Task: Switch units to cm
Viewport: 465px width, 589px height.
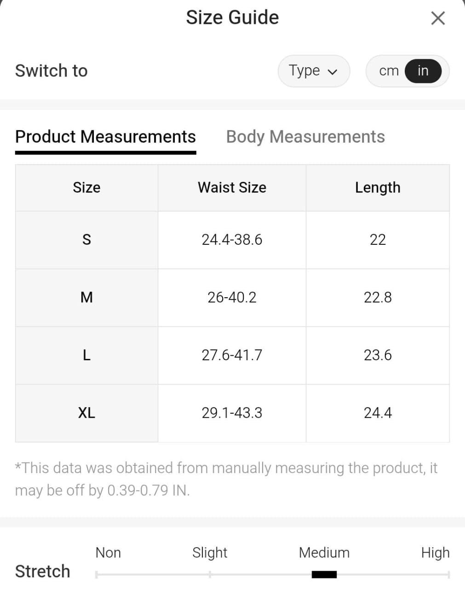Action: pos(389,71)
